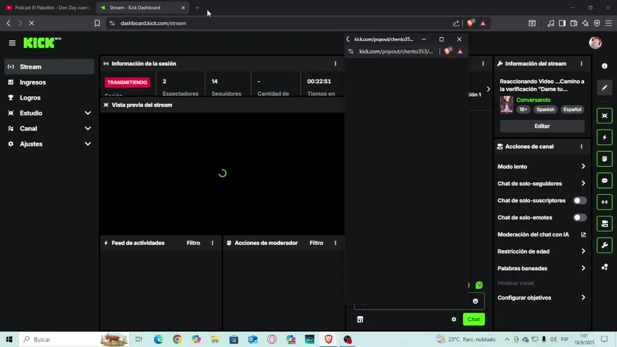This screenshot has width=617, height=347.
Task: Toggle the session info broadcast panel icon
Action: click(x=604, y=202)
